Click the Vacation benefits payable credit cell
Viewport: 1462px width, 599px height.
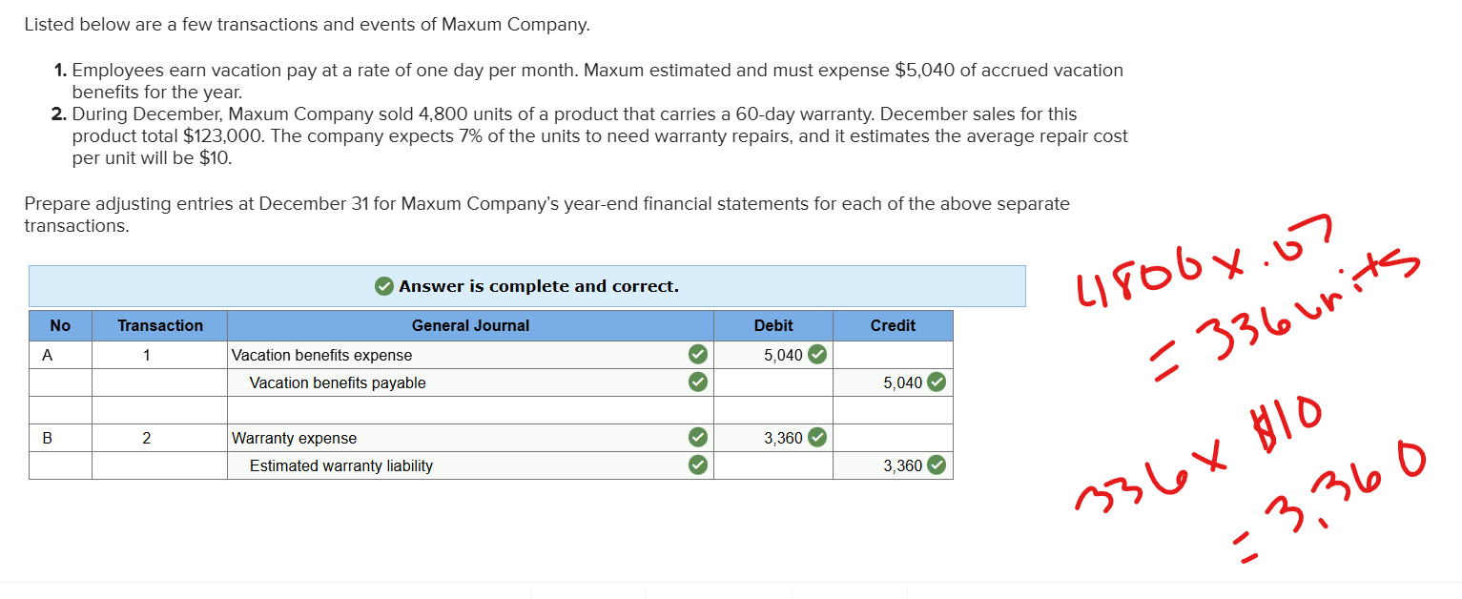(893, 382)
